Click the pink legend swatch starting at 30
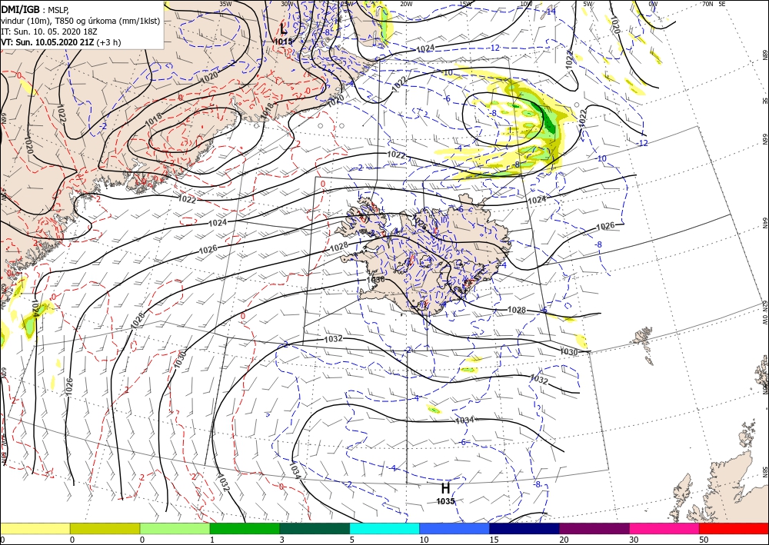The height and width of the screenshot is (545, 769). pyautogui.click(x=664, y=528)
